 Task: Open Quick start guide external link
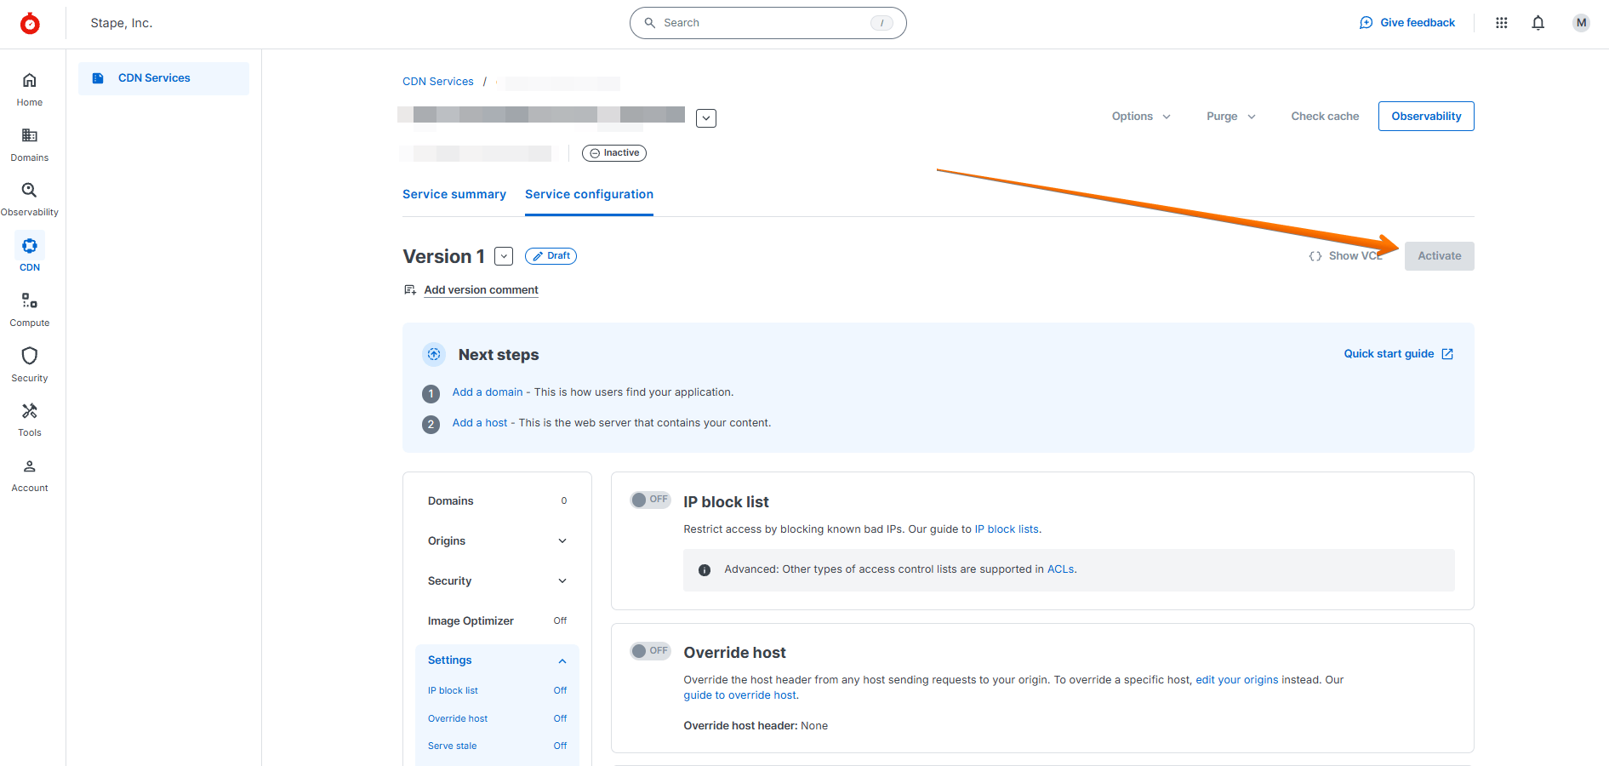coord(1399,354)
